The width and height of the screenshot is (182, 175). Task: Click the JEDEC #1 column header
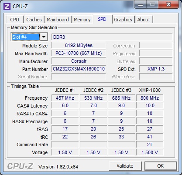point(65,90)
